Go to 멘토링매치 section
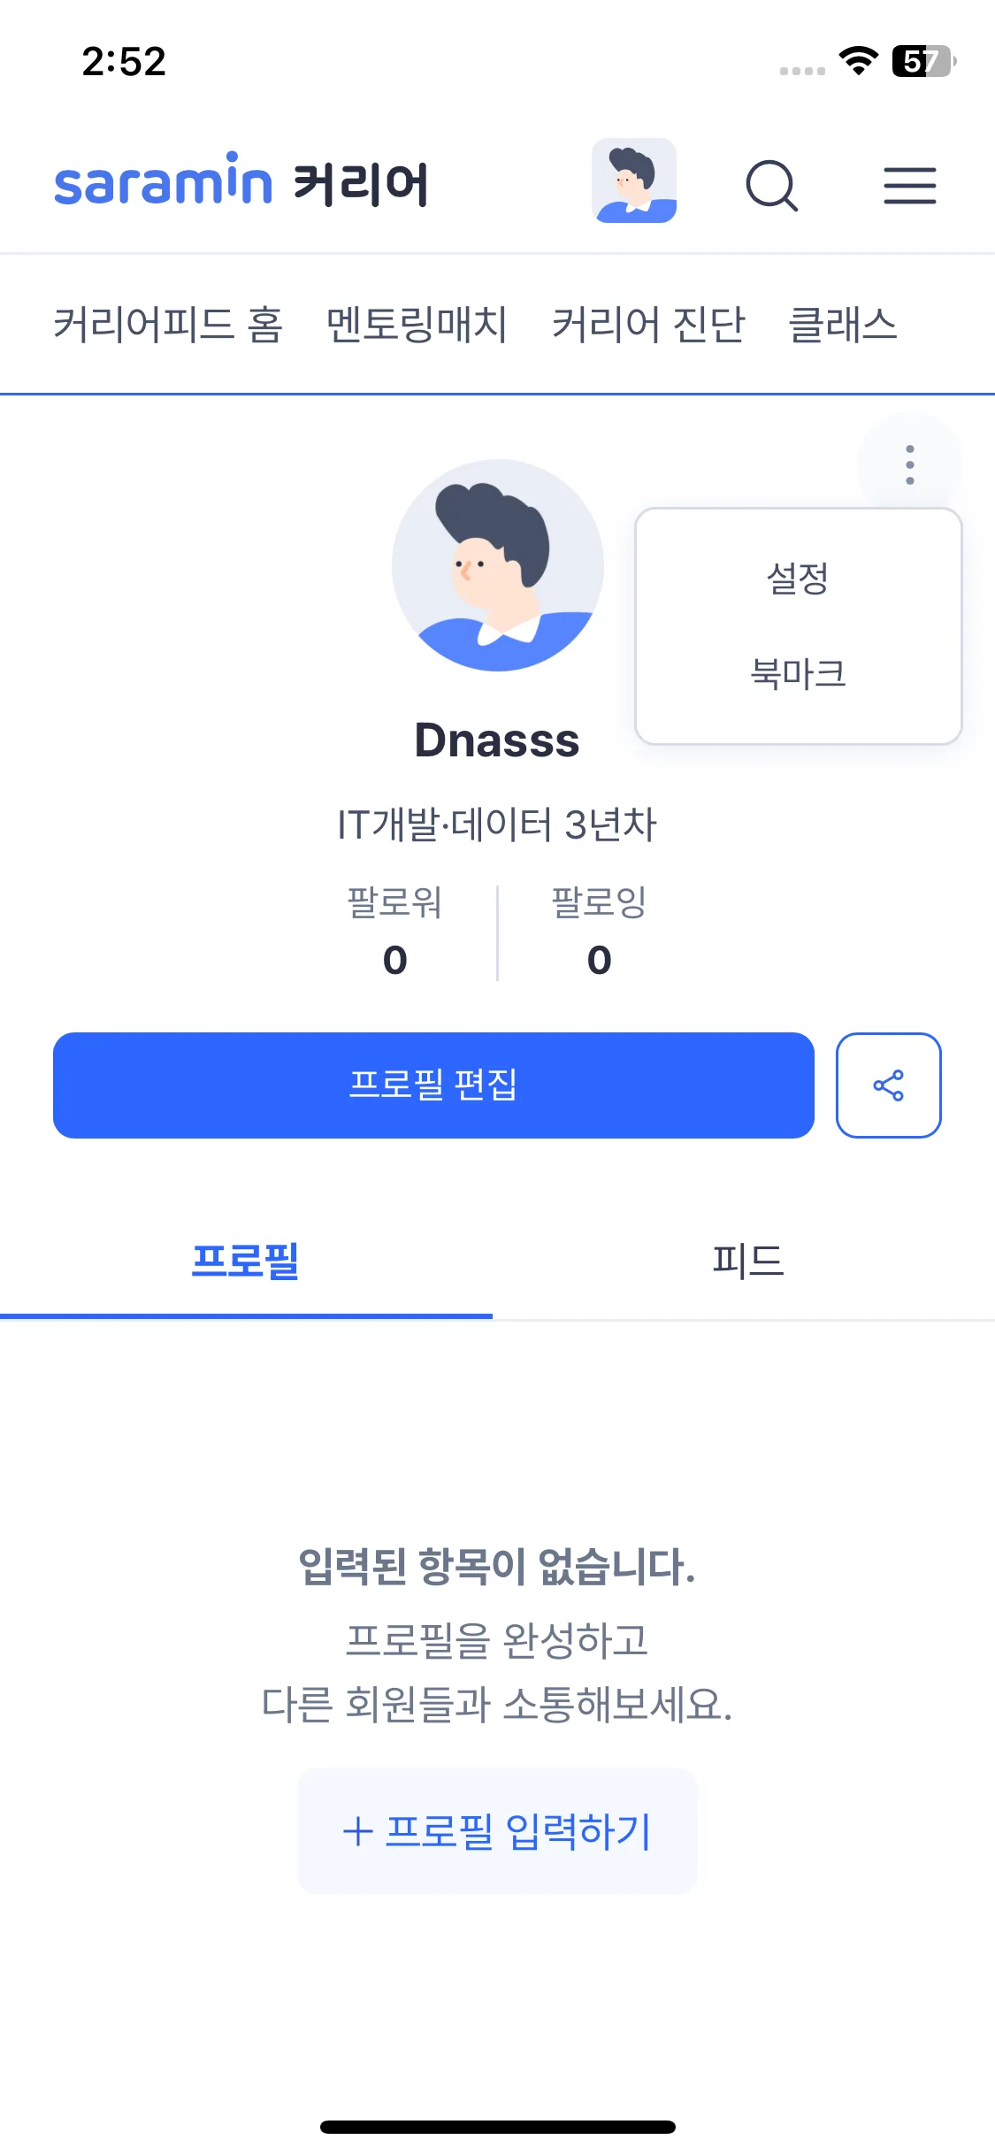 (x=417, y=325)
